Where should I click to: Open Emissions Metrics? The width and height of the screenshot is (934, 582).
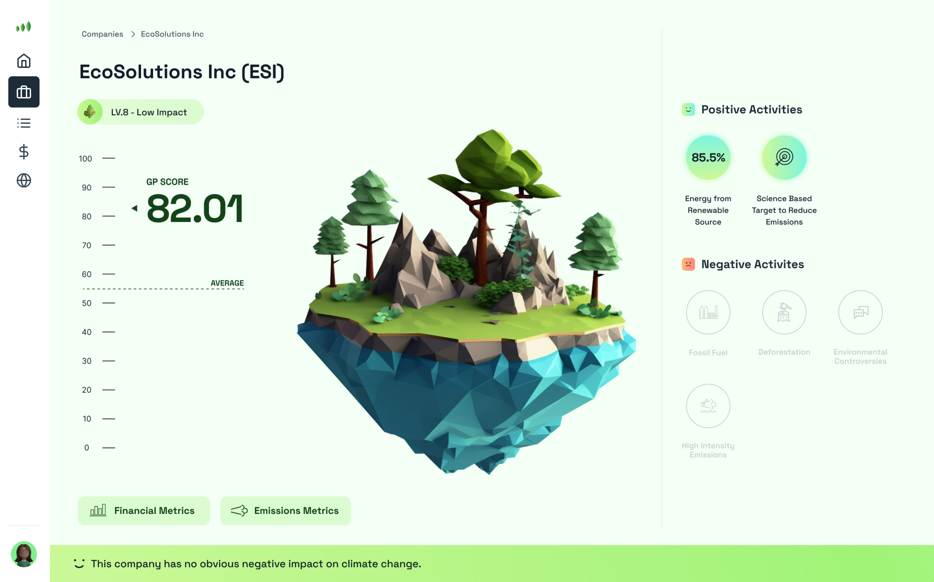coord(285,510)
